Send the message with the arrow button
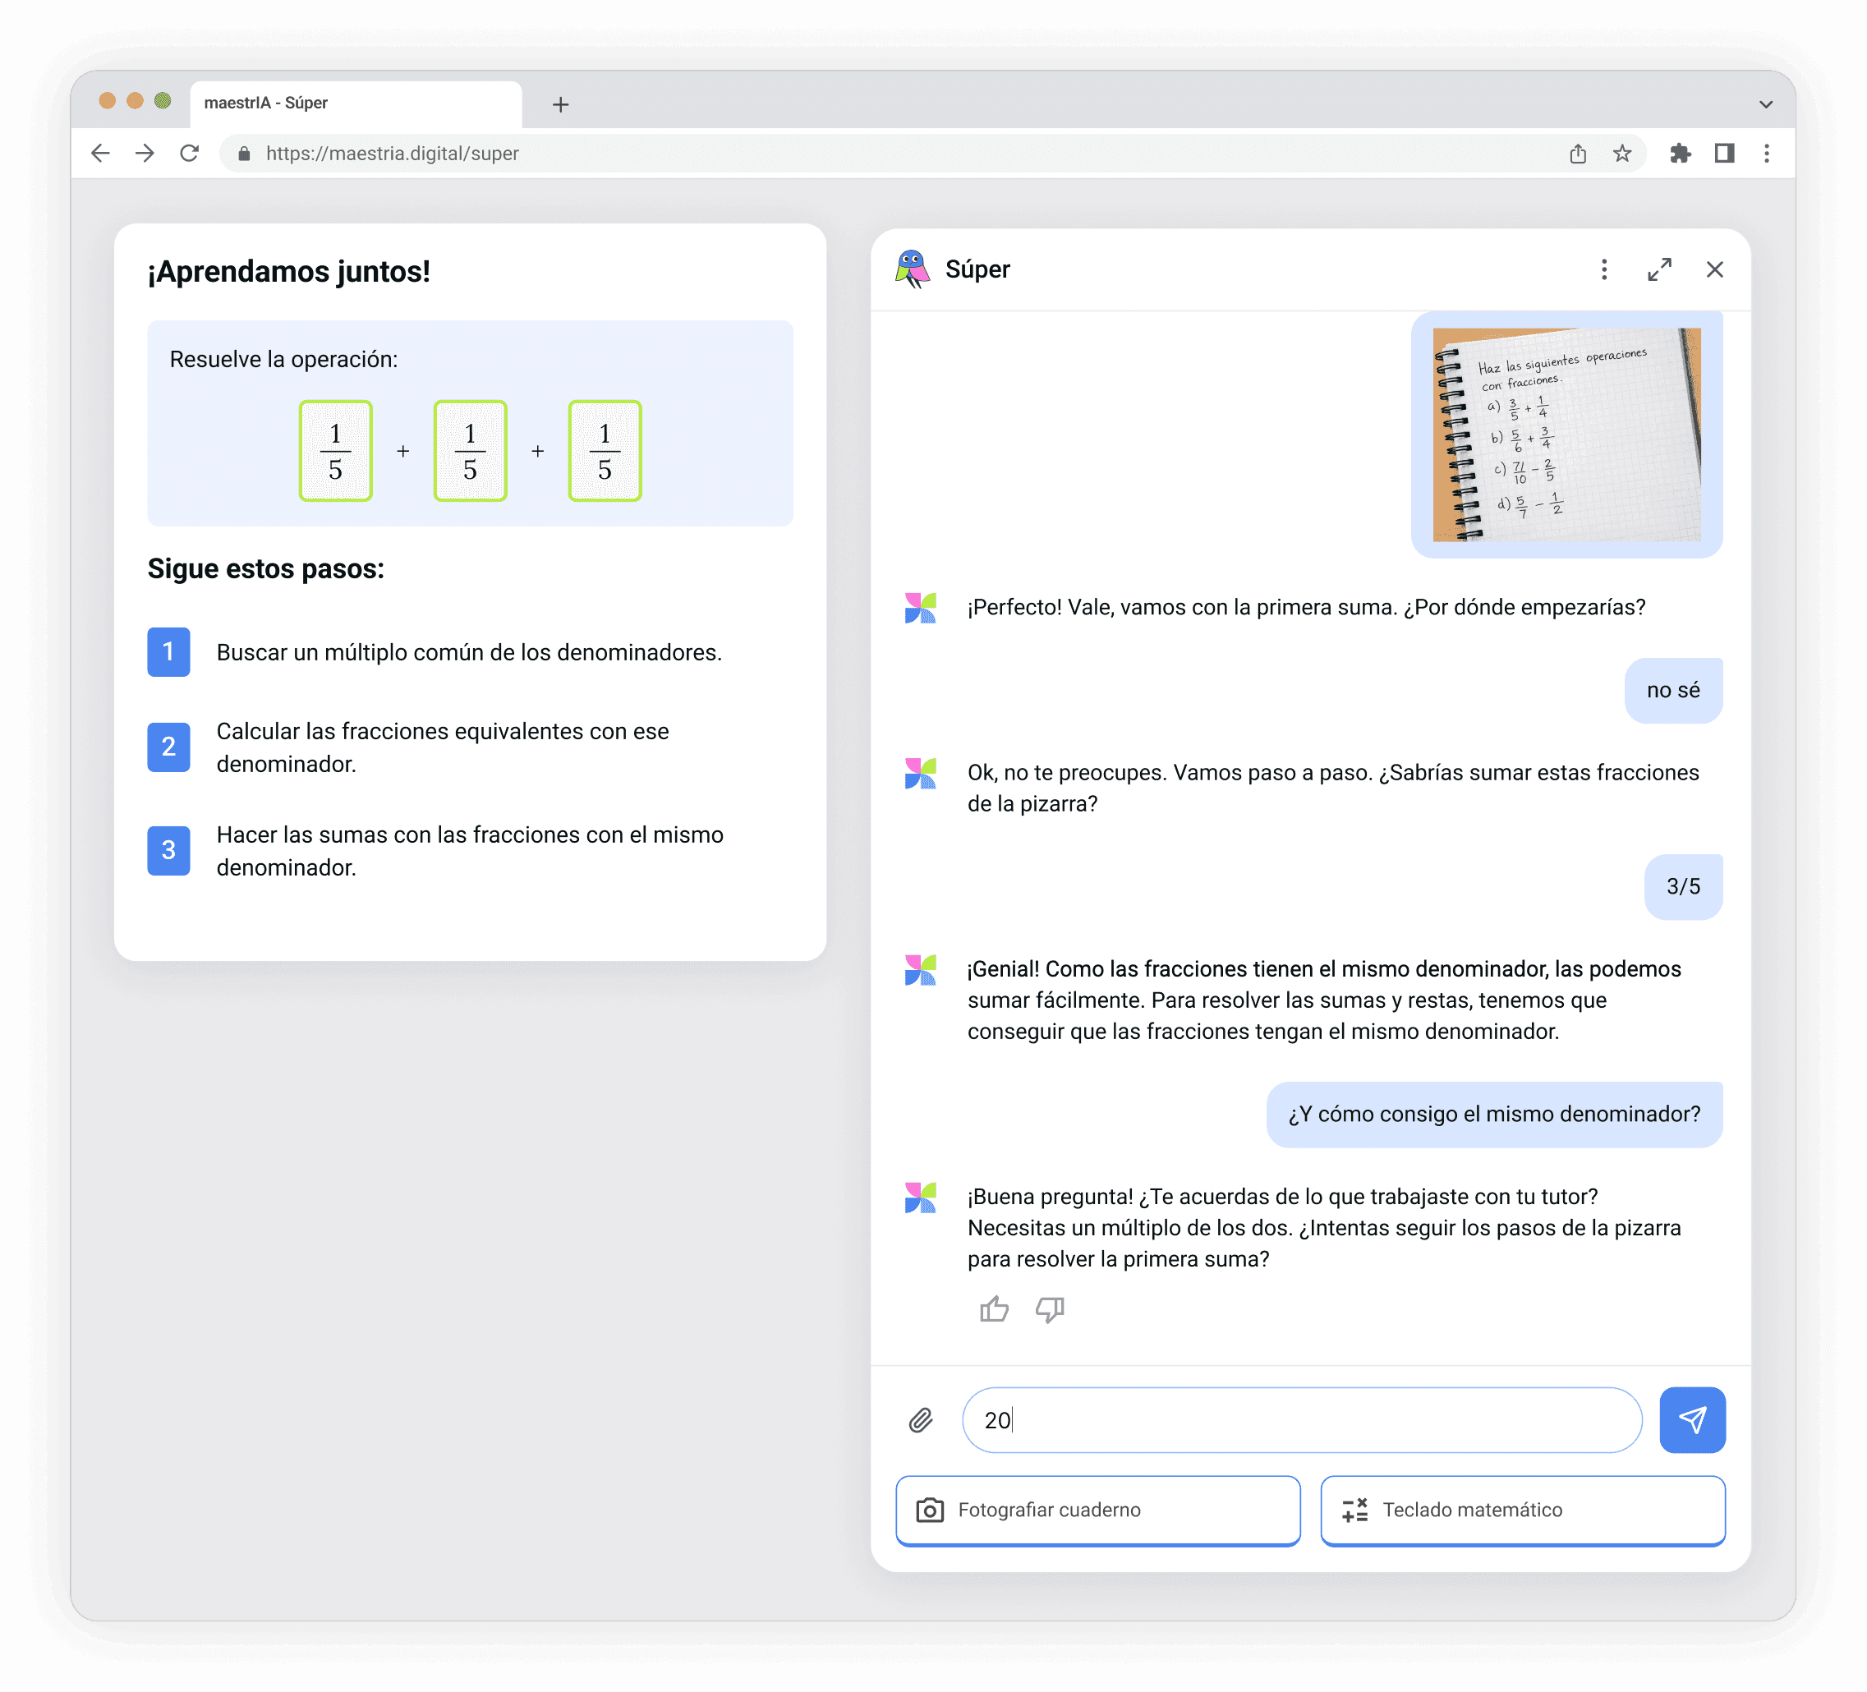The image size is (1867, 1692). (x=1692, y=1420)
